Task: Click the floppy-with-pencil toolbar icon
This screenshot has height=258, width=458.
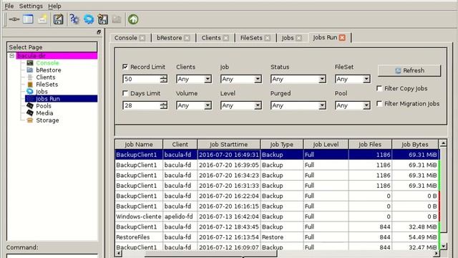Action: (x=58, y=19)
